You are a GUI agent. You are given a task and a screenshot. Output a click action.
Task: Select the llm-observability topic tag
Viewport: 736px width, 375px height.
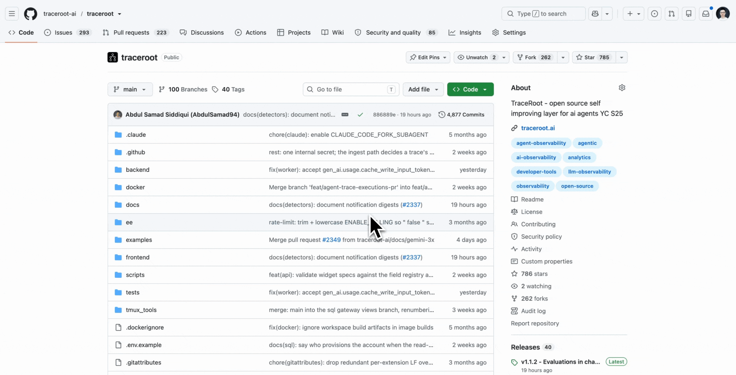tap(589, 172)
